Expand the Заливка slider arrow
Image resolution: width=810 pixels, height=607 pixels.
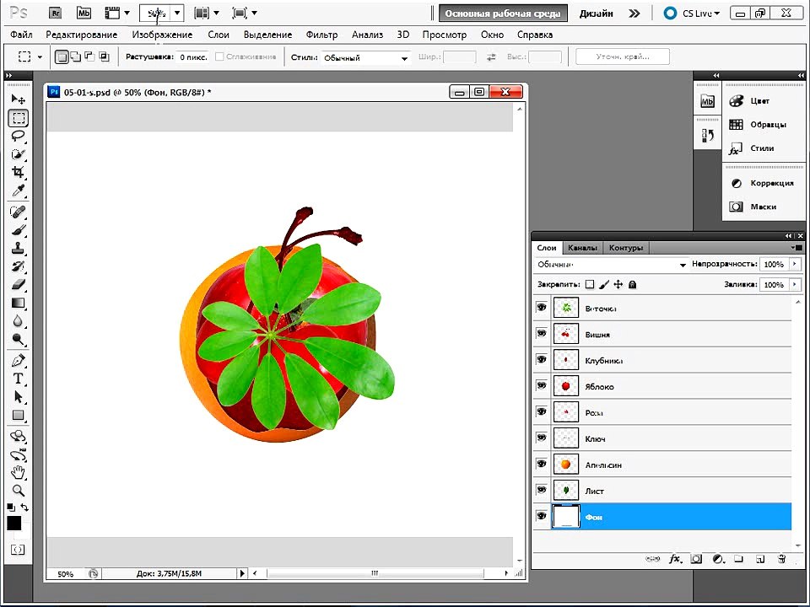pos(795,284)
